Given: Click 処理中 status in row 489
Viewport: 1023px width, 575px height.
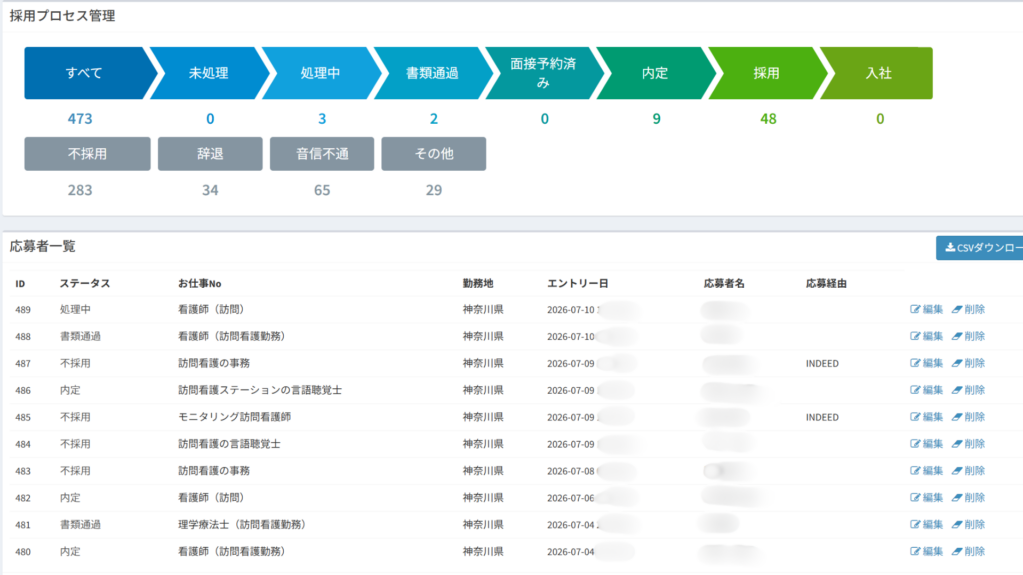Looking at the screenshot, I should [75, 309].
